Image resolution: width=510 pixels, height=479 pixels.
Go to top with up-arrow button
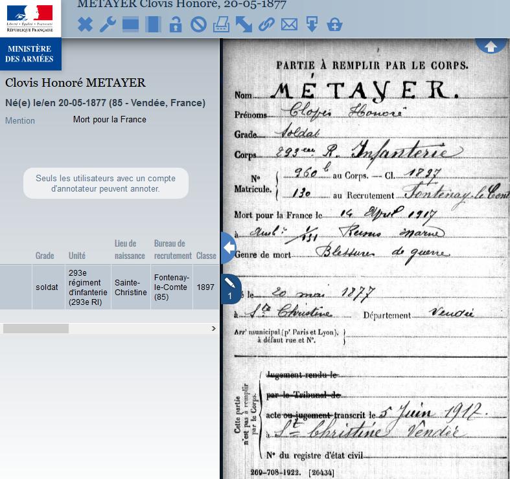491,46
